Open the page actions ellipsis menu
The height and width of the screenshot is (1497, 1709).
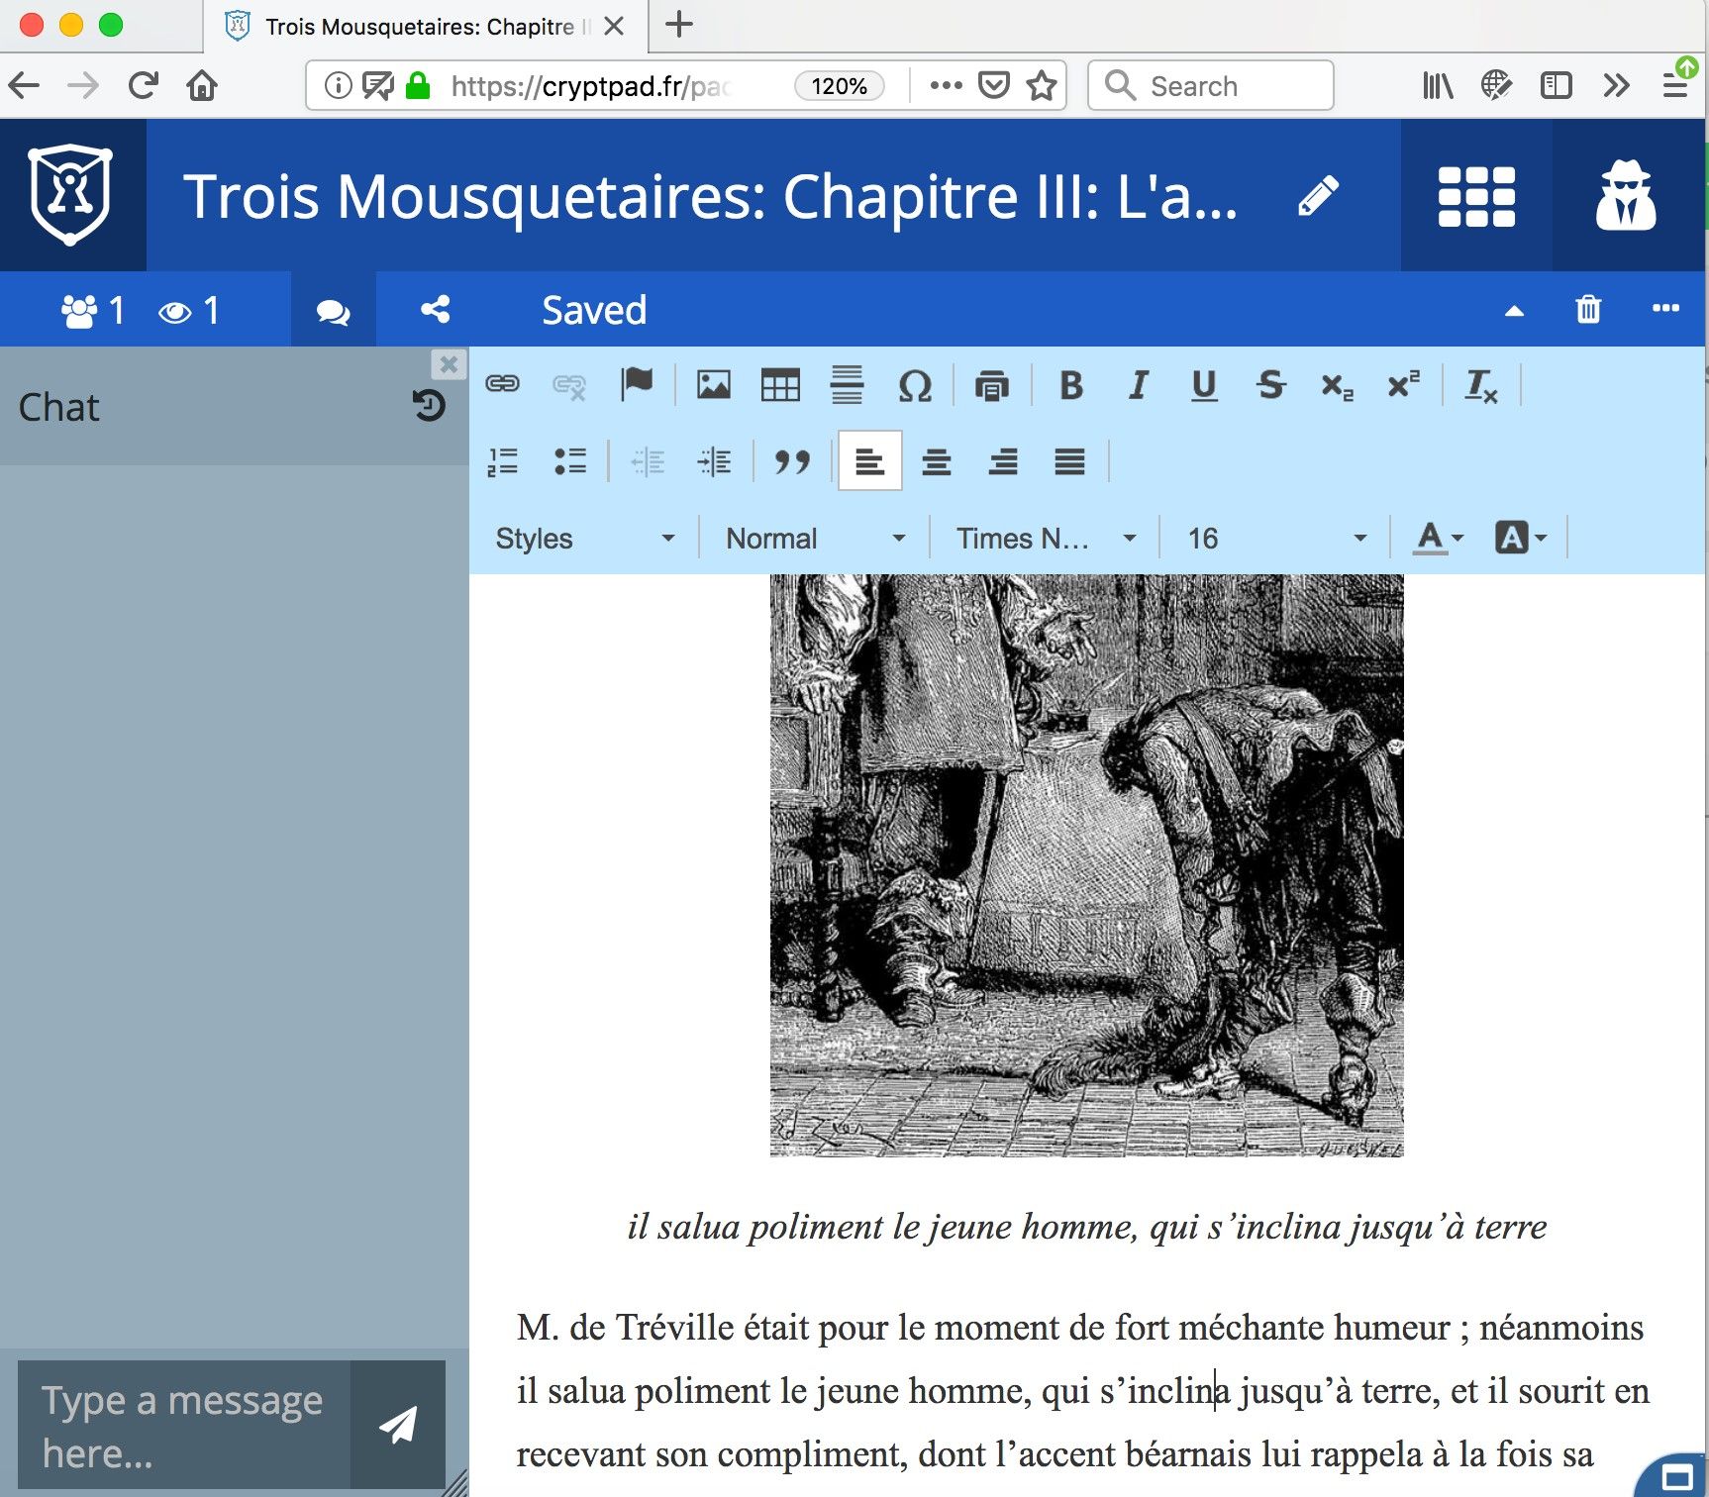tap(946, 85)
